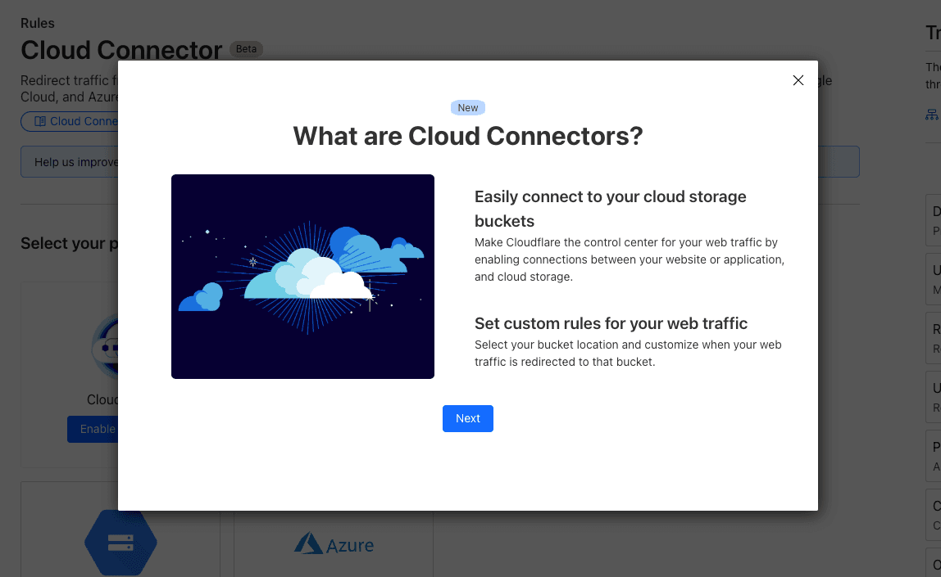
Task: Click the New badge above the dialog title
Action: 467,107
